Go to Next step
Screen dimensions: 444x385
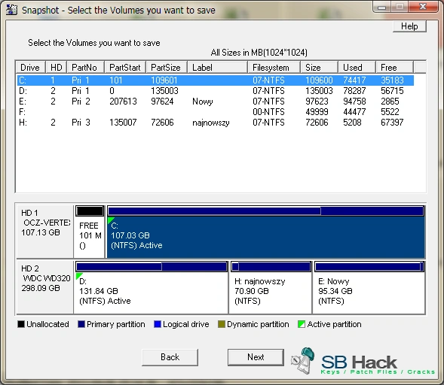point(256,357)
